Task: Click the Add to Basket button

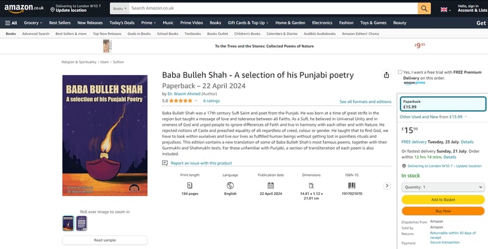Action: 443,199
